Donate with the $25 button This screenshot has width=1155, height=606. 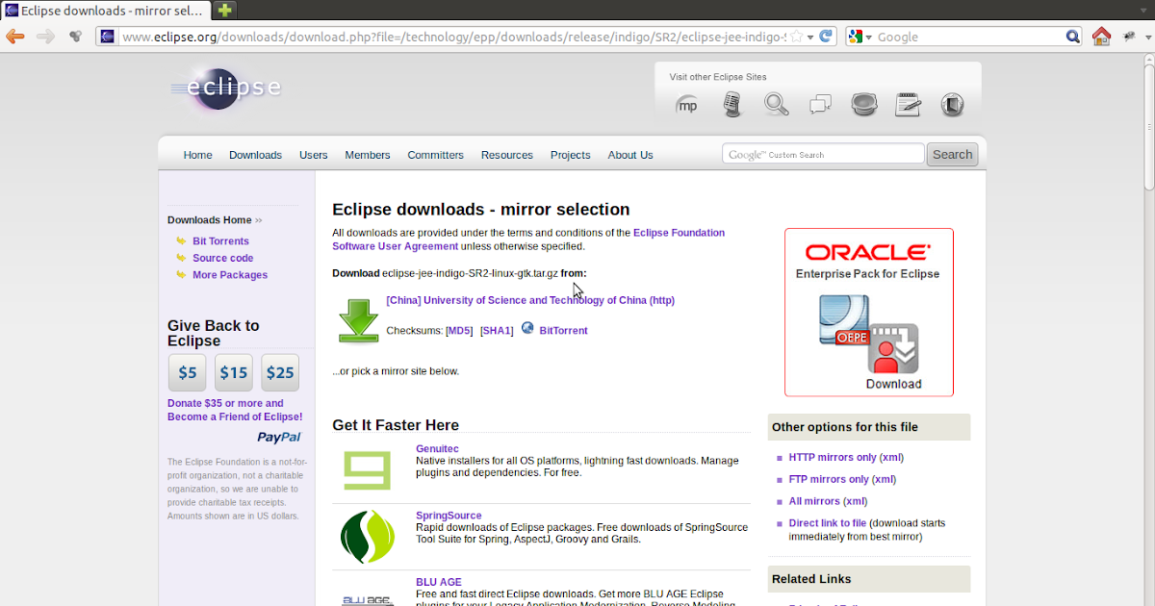[x=280, y=372]
